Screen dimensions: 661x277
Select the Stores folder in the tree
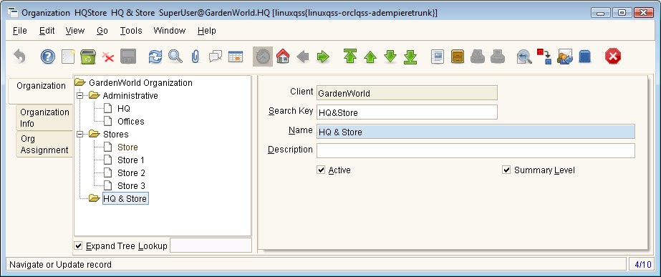coord(116,134)
